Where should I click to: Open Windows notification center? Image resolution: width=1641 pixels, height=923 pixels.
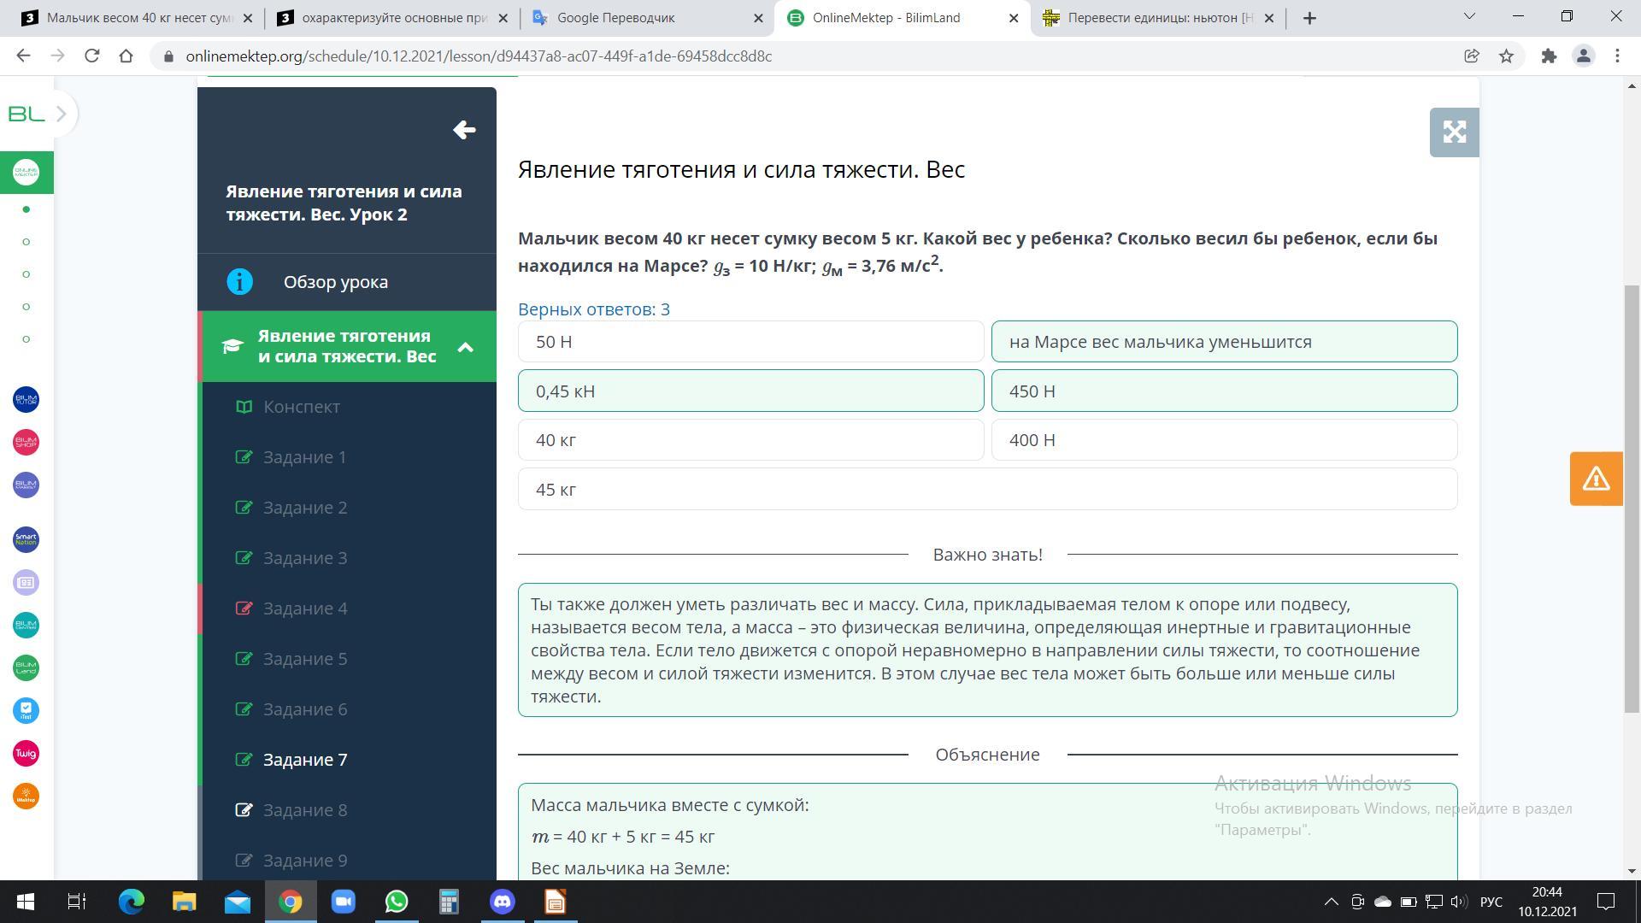pos(1606,902)
